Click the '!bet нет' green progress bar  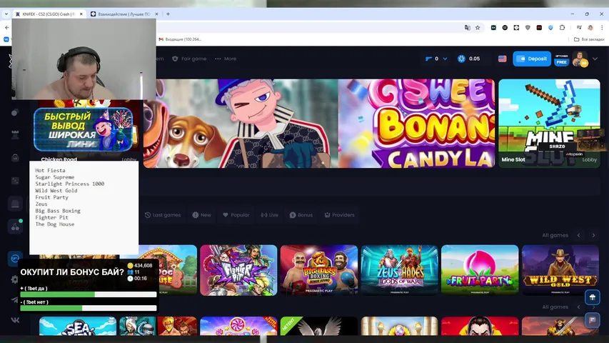[x=89, y=308]
